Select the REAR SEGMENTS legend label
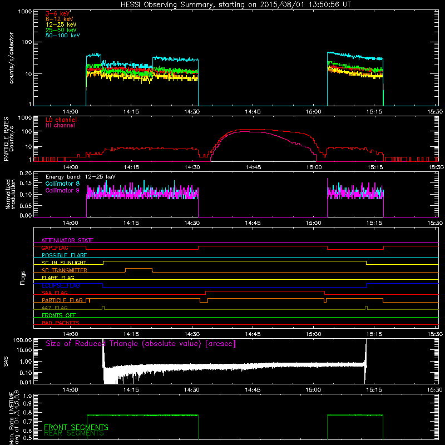The height and width of the screenshot is (445, 445). pos(74,433)
